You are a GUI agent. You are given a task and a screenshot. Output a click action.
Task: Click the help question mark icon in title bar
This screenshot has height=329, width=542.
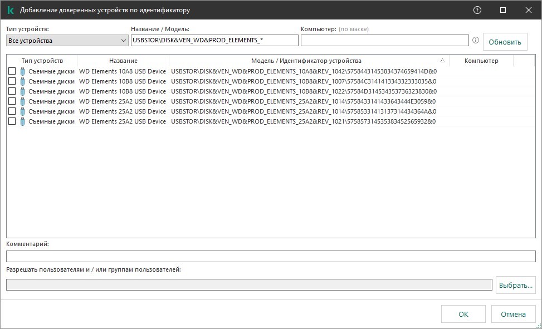click(477, 10)
